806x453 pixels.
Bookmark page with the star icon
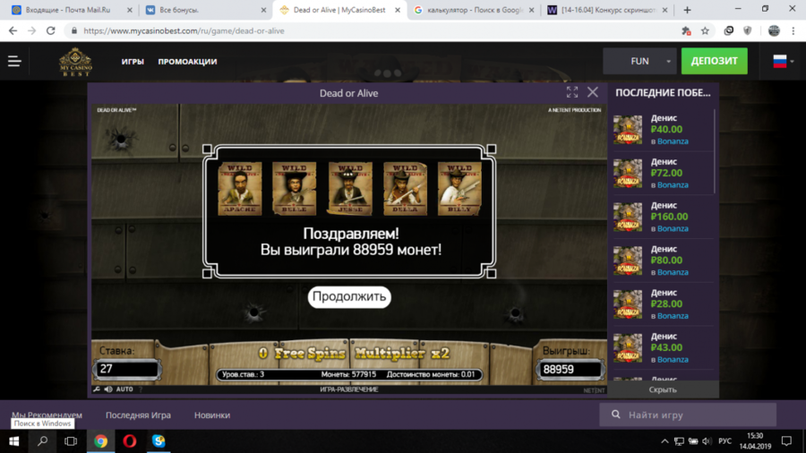[x=705, y=30]
